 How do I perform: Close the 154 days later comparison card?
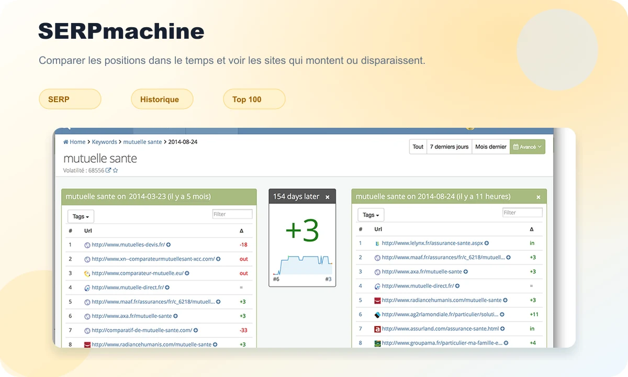tap(328, 197)
